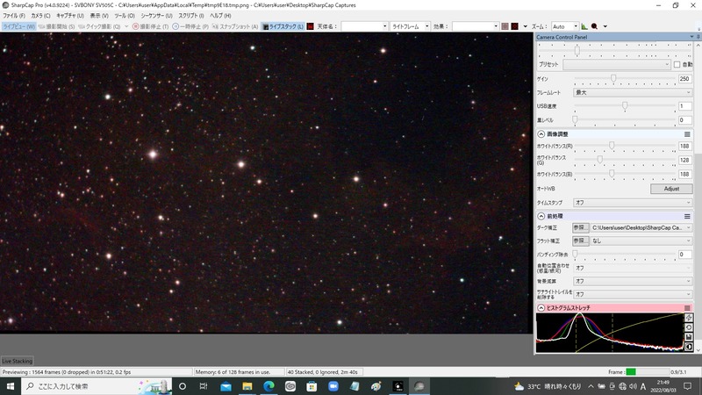Open the フラット補正 なし dropdown
The image size is (702, 395).
coord(641,241)
